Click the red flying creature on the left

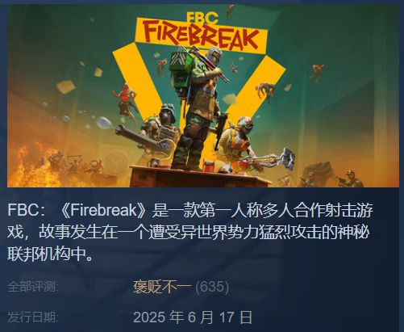[x=126, y=99]
